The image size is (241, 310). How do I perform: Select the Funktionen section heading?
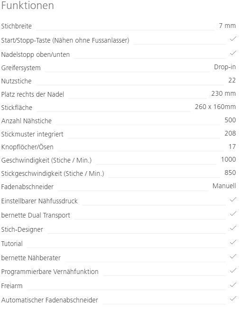point(28,5)
